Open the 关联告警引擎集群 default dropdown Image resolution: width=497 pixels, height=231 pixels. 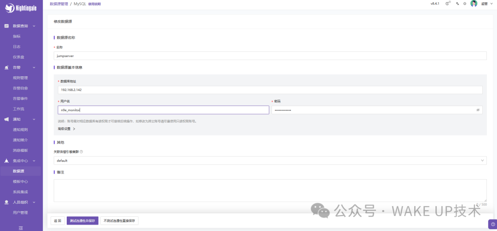click(x=270, y=160)
